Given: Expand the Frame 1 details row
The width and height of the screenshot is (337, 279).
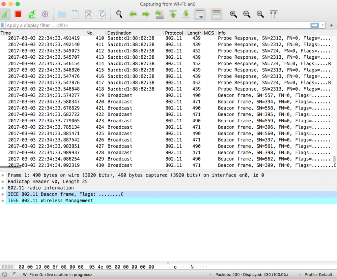Looking at the screenshot, I should tap(3, 175).
